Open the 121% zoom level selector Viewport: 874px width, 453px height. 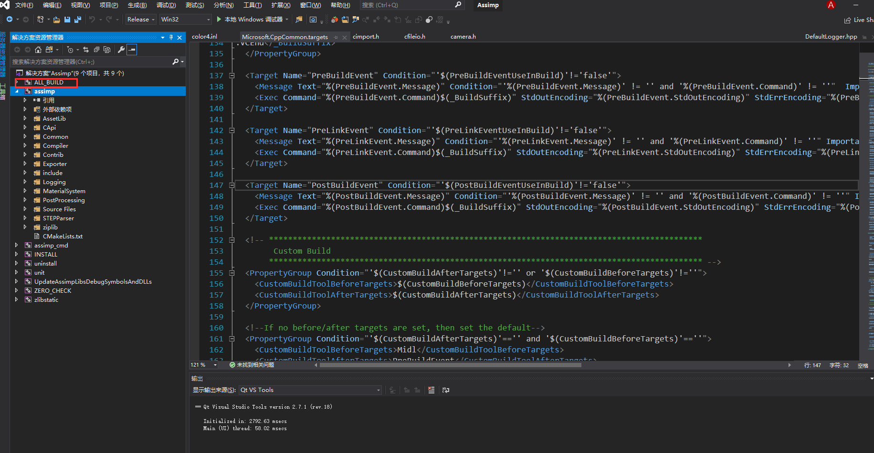tap(203, 365)
